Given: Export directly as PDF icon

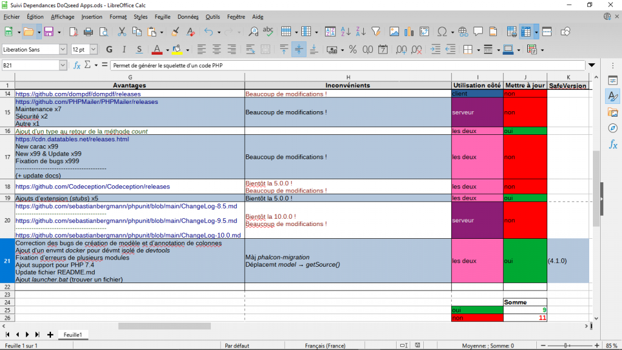Looking at the screenshot, I should click(73, 32).
